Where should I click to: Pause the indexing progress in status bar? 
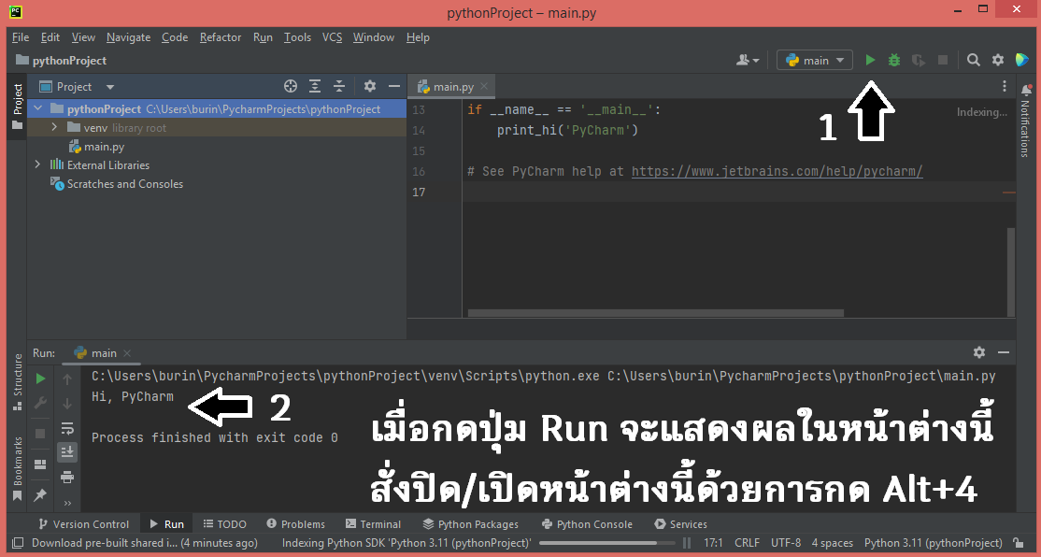tap(687, 542)
